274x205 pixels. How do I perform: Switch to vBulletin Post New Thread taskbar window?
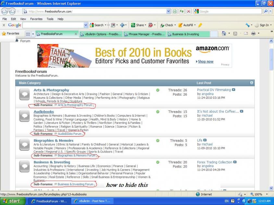93,201
